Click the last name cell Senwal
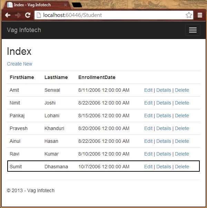Image resolution: width=207 pixels, height=208 pixels. coord(52,90)
